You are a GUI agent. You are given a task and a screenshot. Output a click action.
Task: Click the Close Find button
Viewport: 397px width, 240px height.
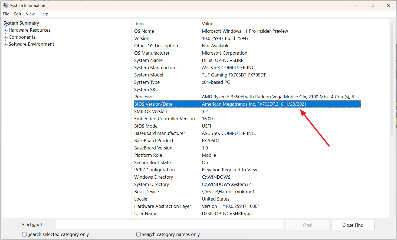point(353,225)
